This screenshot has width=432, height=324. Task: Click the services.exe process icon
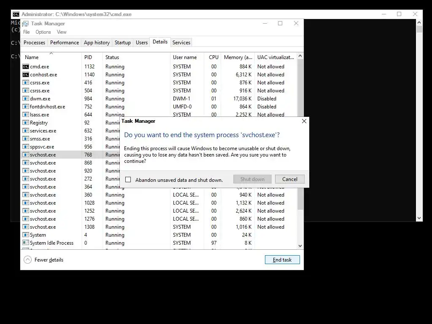coord(26,131)
